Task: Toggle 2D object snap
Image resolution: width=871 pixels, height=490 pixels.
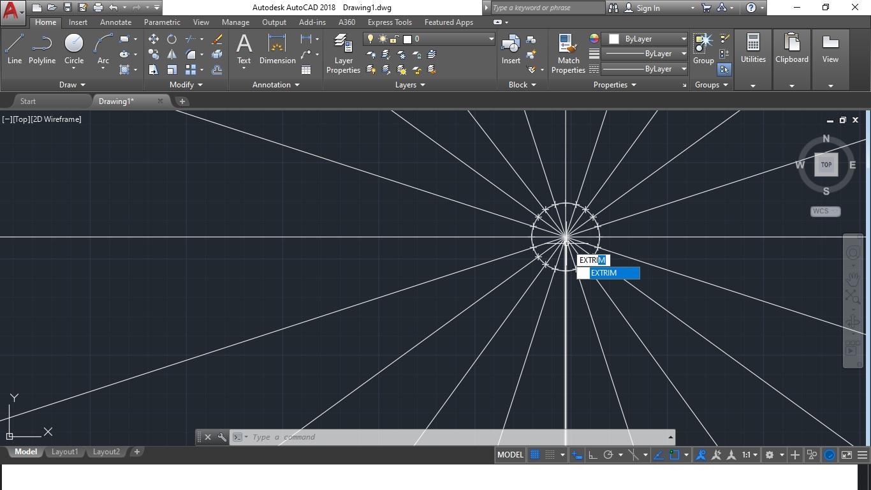Action: [x=674, y=455]
